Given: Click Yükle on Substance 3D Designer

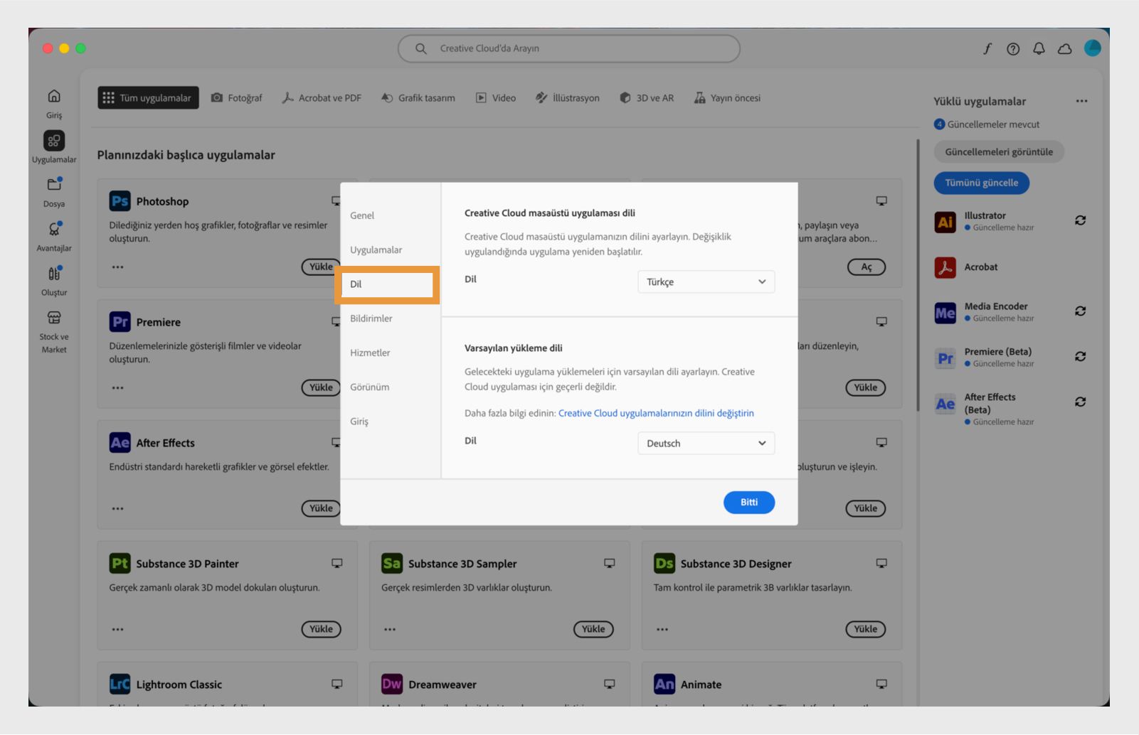Looking at the screenshot, I should point(866,629).
